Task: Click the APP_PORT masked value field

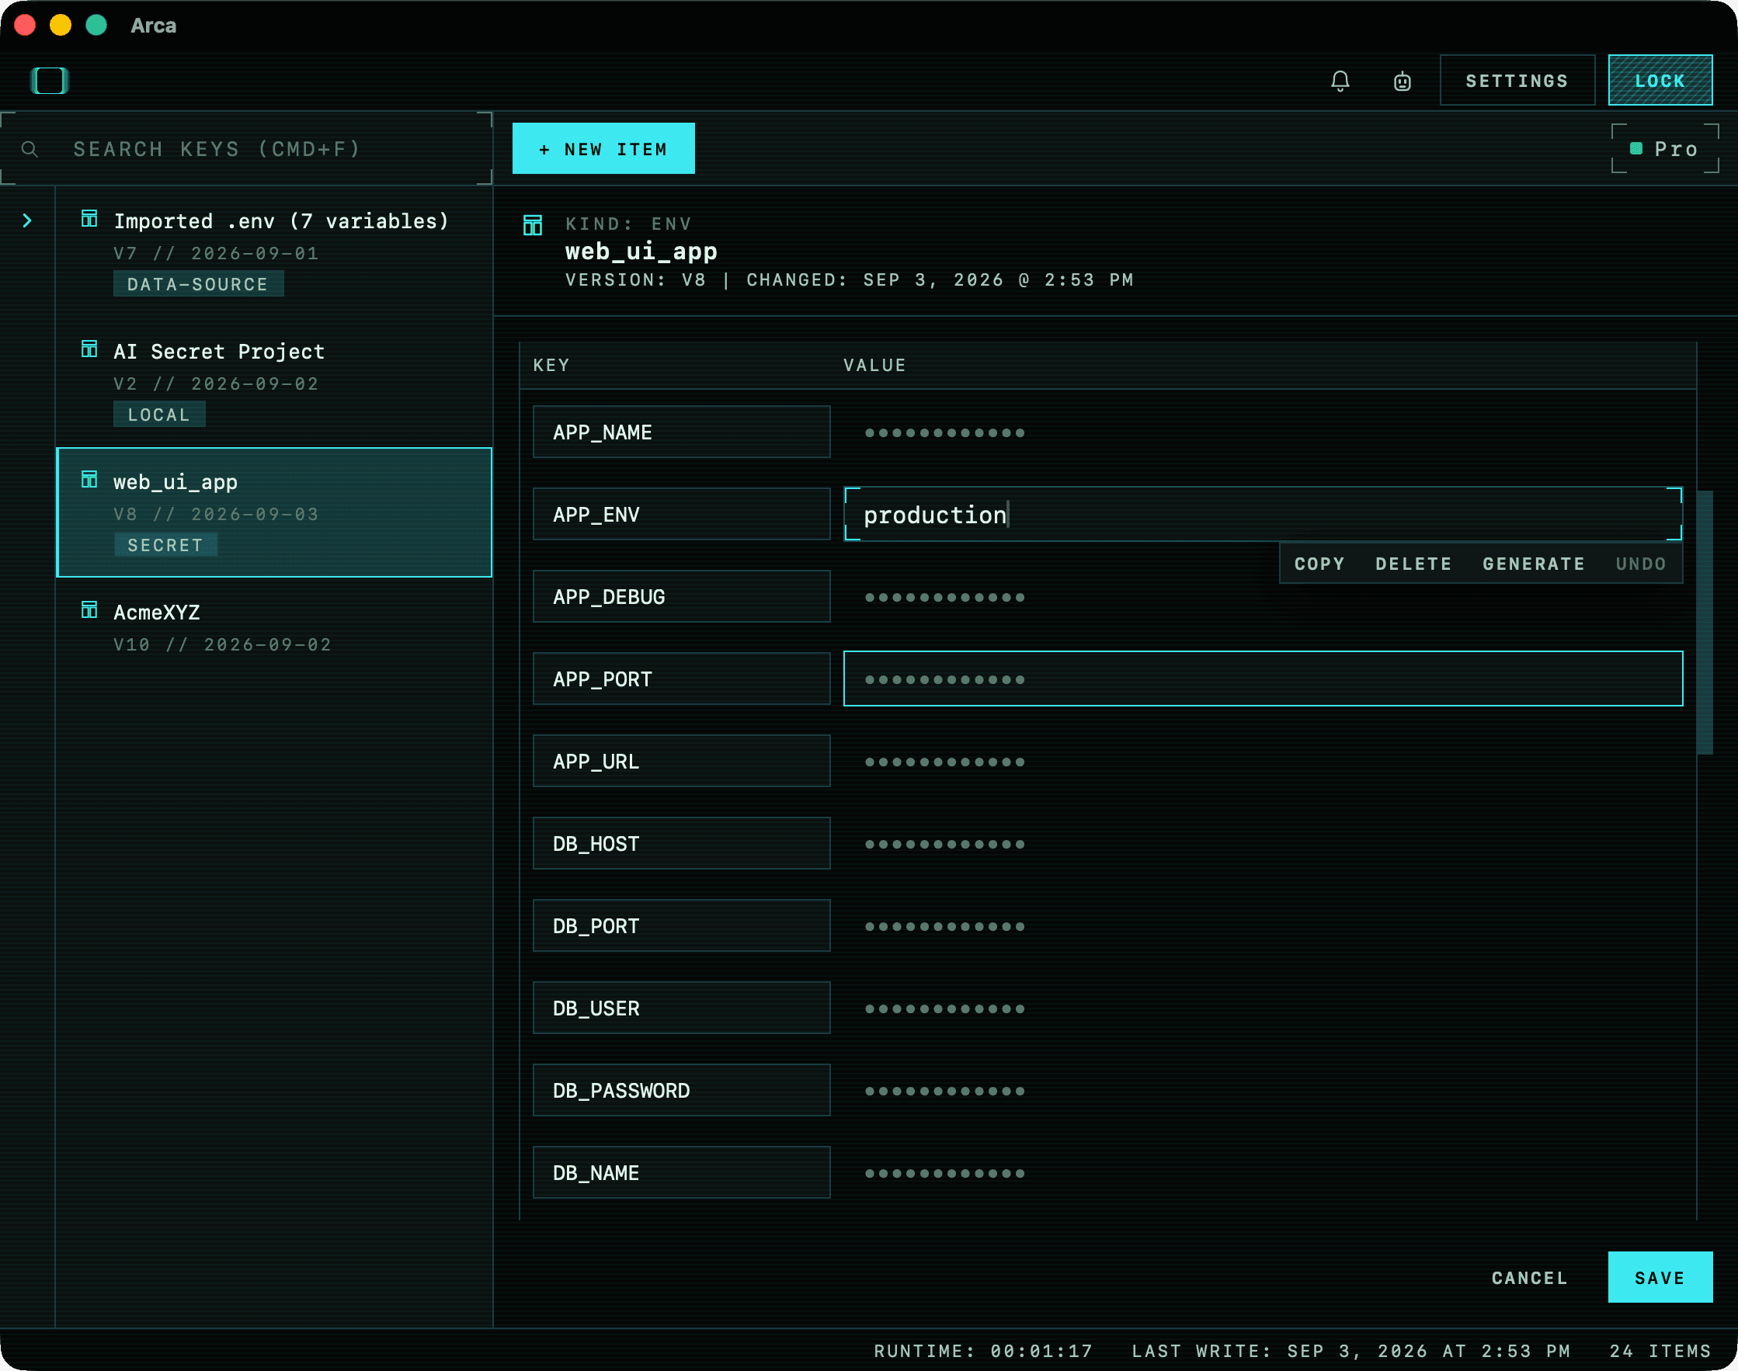Action: tap(1263, 679)
